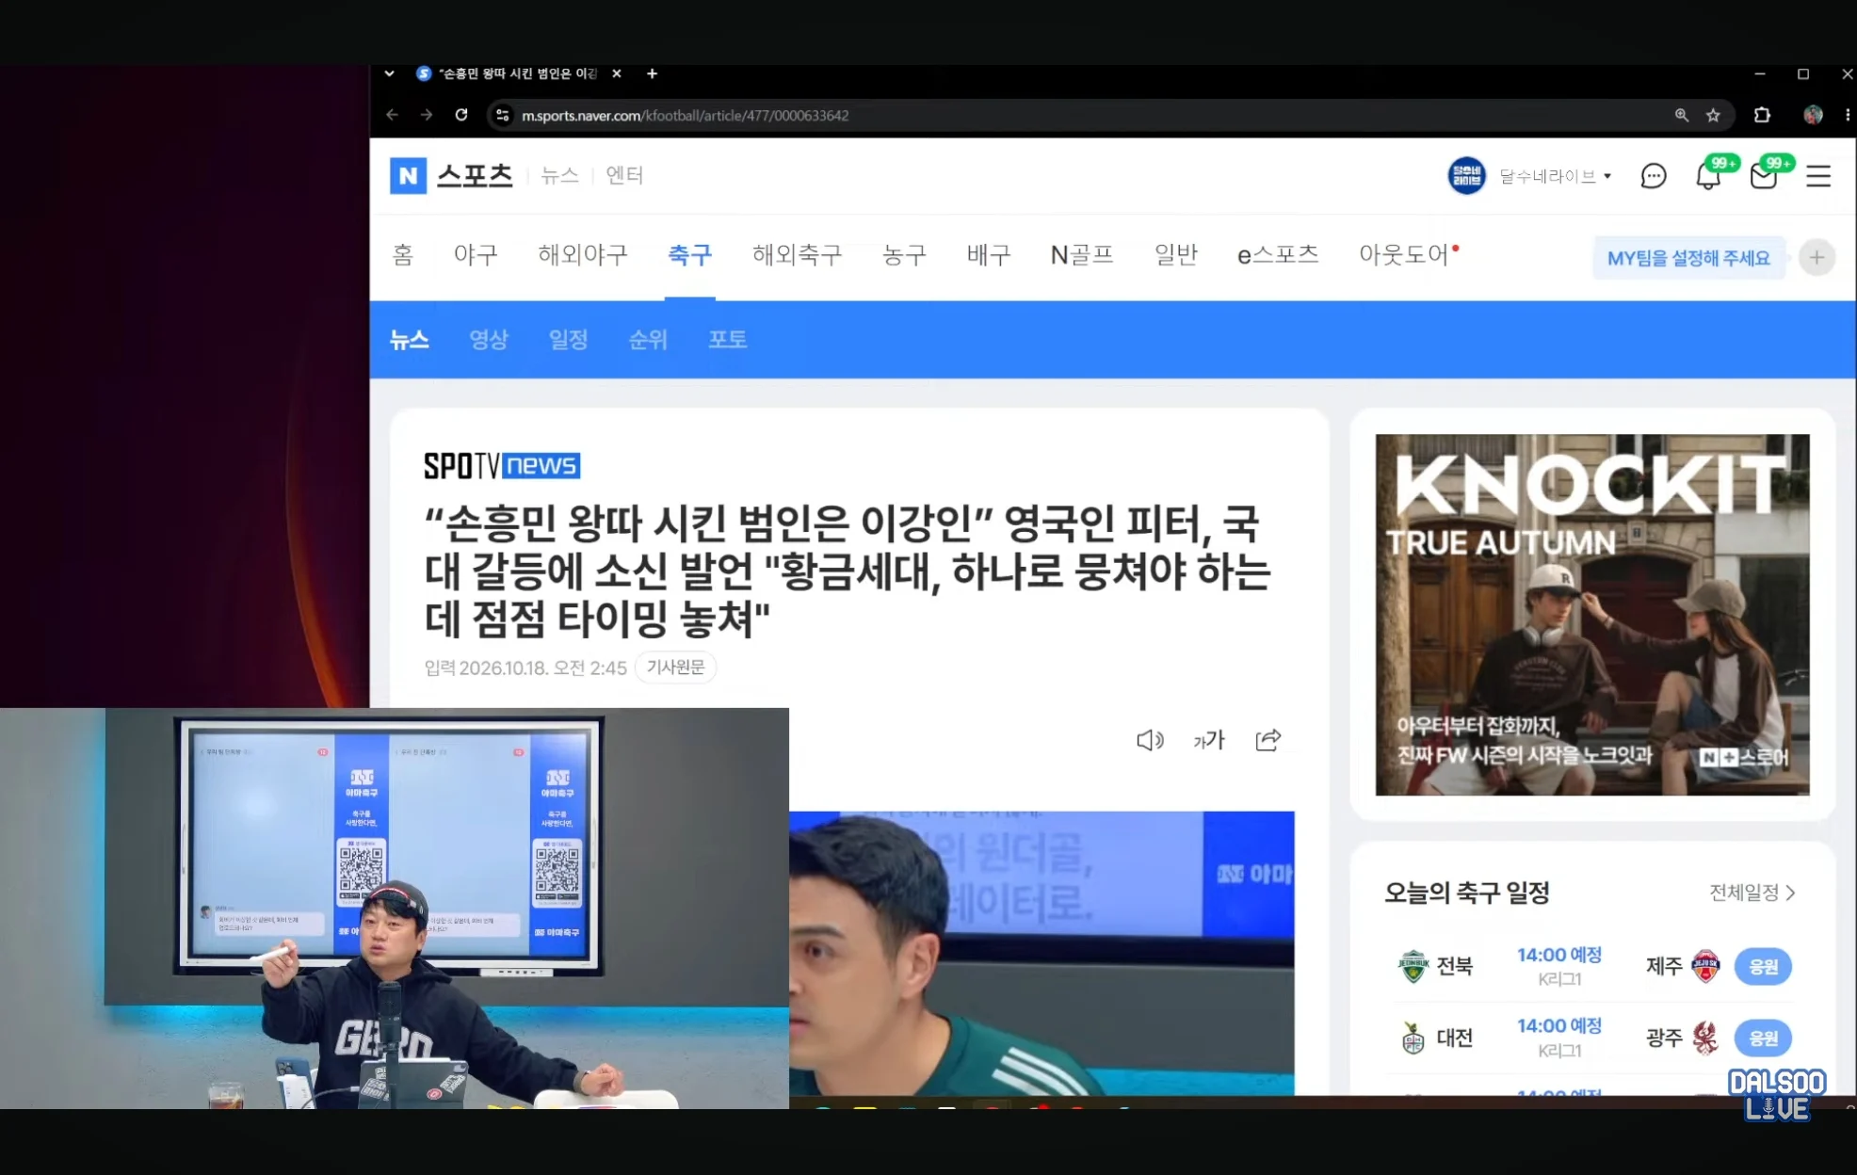Open the 포토 sub-tab

coord(728,339)
